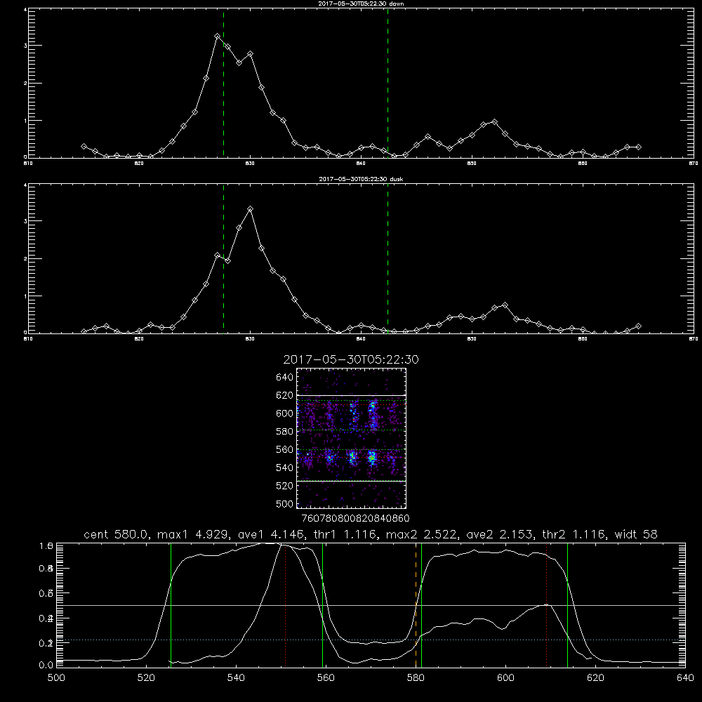Viewport: 702px width, 702px height.
Task: Click the "cent 580.0" value in stats line
Action: coord(118,534)
